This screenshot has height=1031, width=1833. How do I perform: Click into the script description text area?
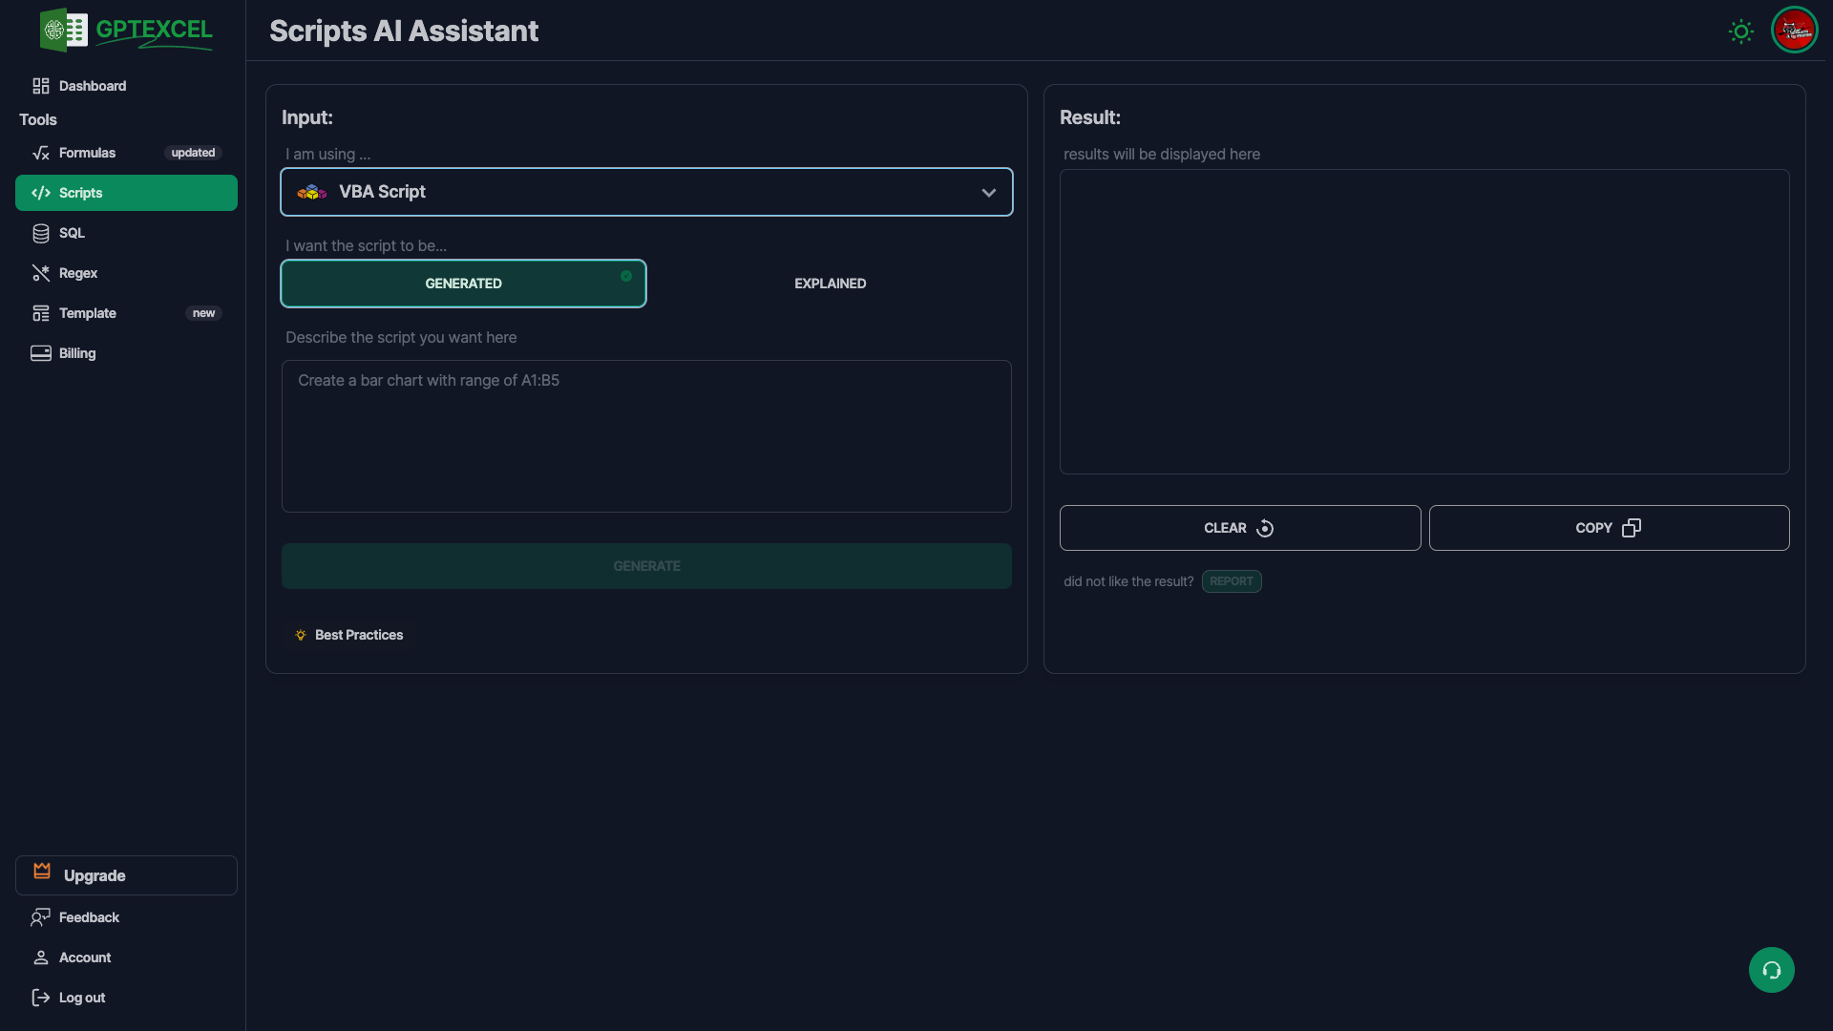coord(646,436)
